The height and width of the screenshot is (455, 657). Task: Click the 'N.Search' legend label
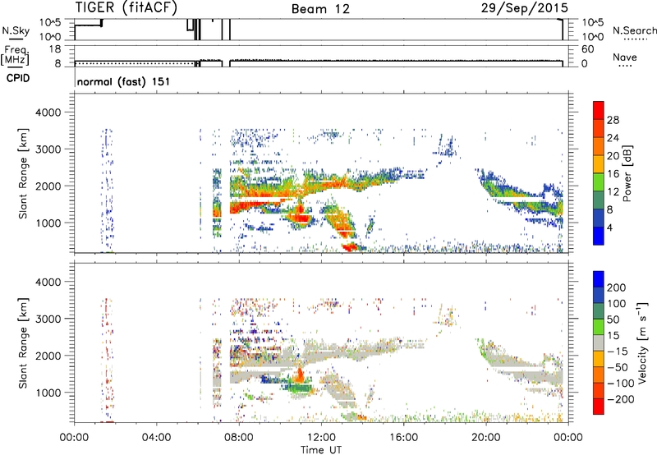(634, 30)
